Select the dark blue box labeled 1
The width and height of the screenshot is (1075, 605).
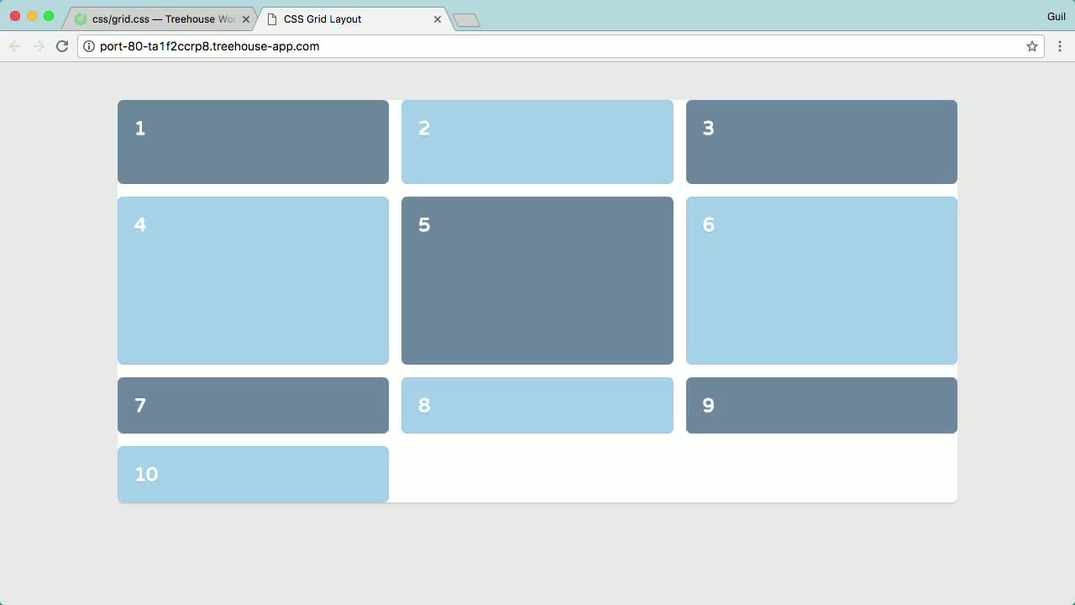[253, 141]
